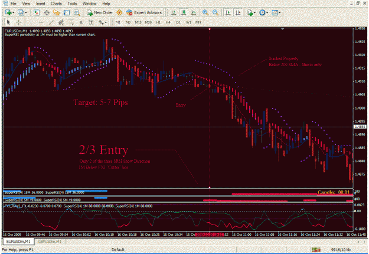Switch chart to candlesticks style
369x254 pixels.
click(x=184, y=13)
